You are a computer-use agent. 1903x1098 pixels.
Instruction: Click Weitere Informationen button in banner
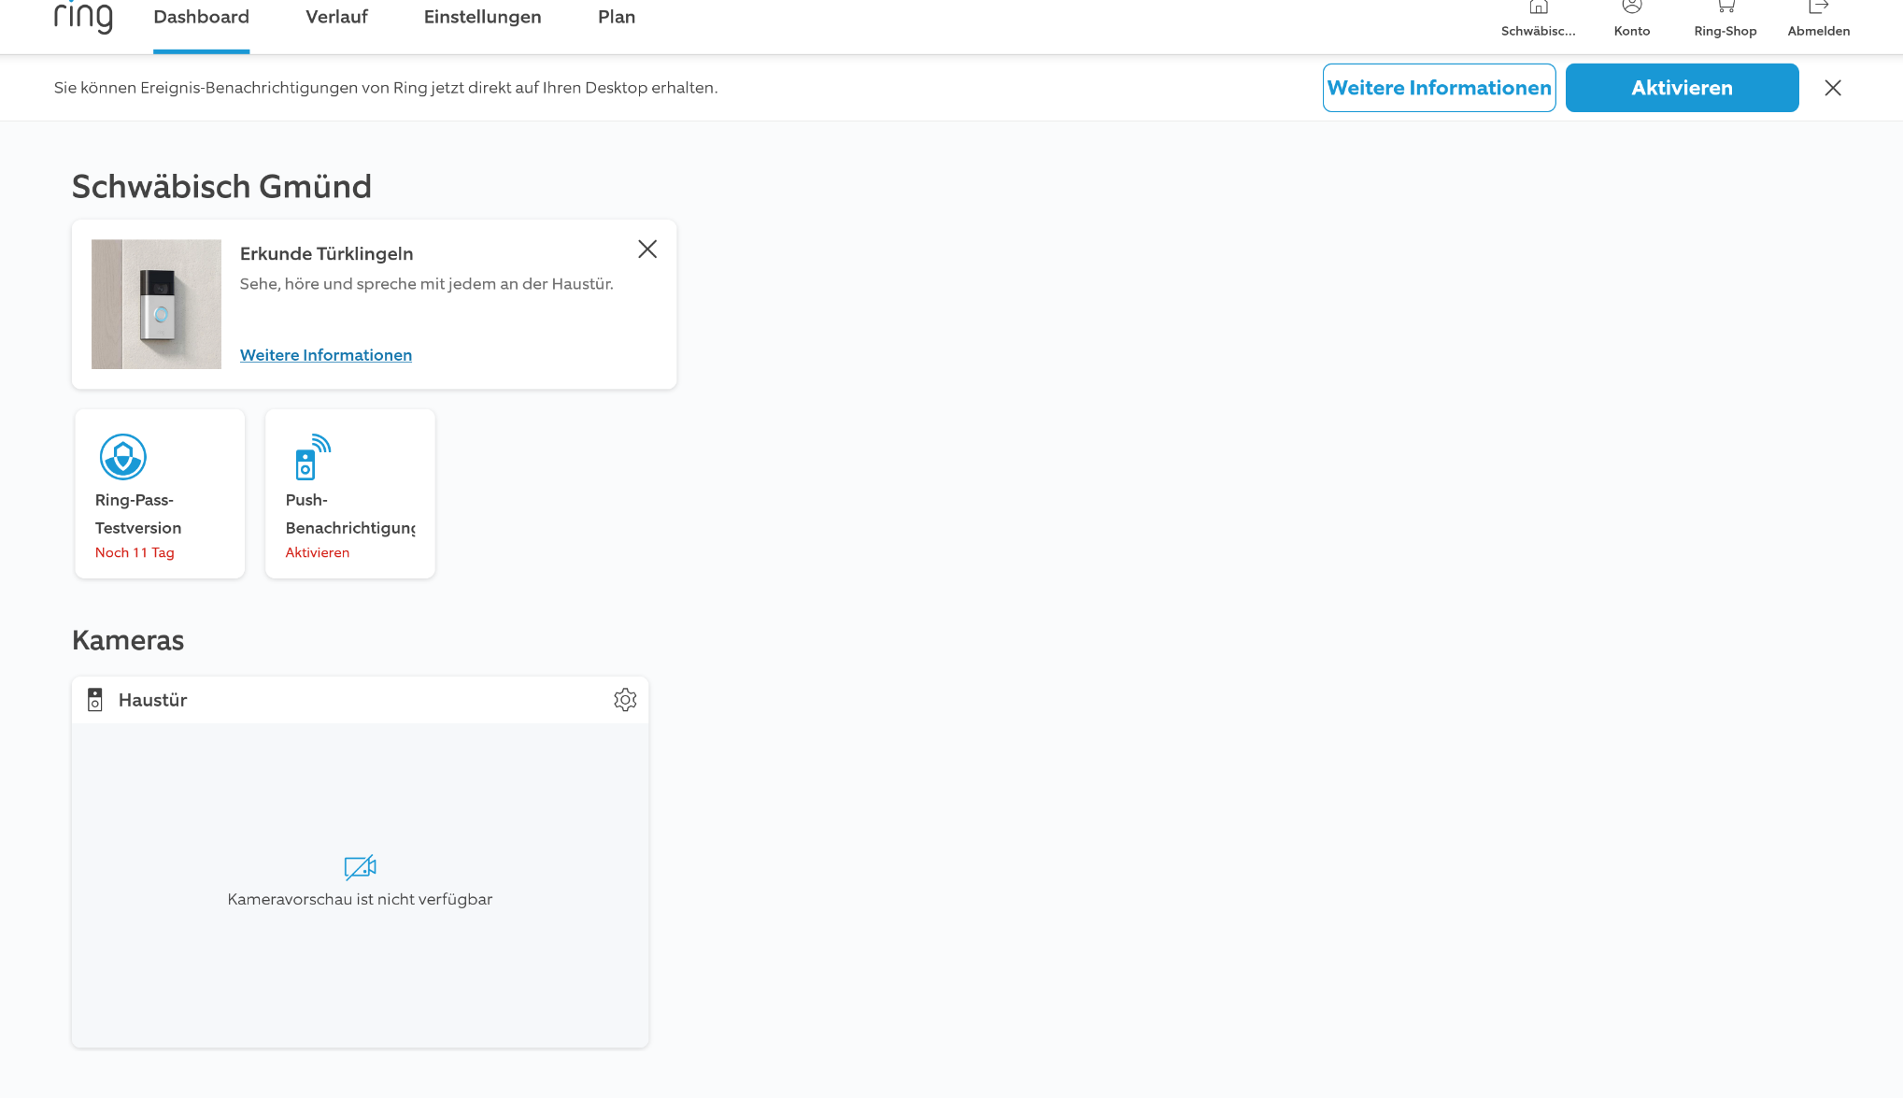pos(1438,88)
